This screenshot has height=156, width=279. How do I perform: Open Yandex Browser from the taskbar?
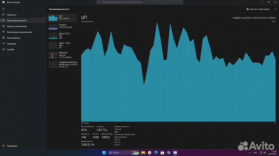click(x=150, y=153)
